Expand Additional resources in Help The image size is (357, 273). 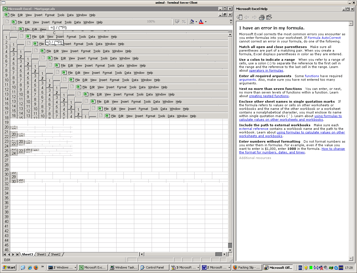[255, 158]
